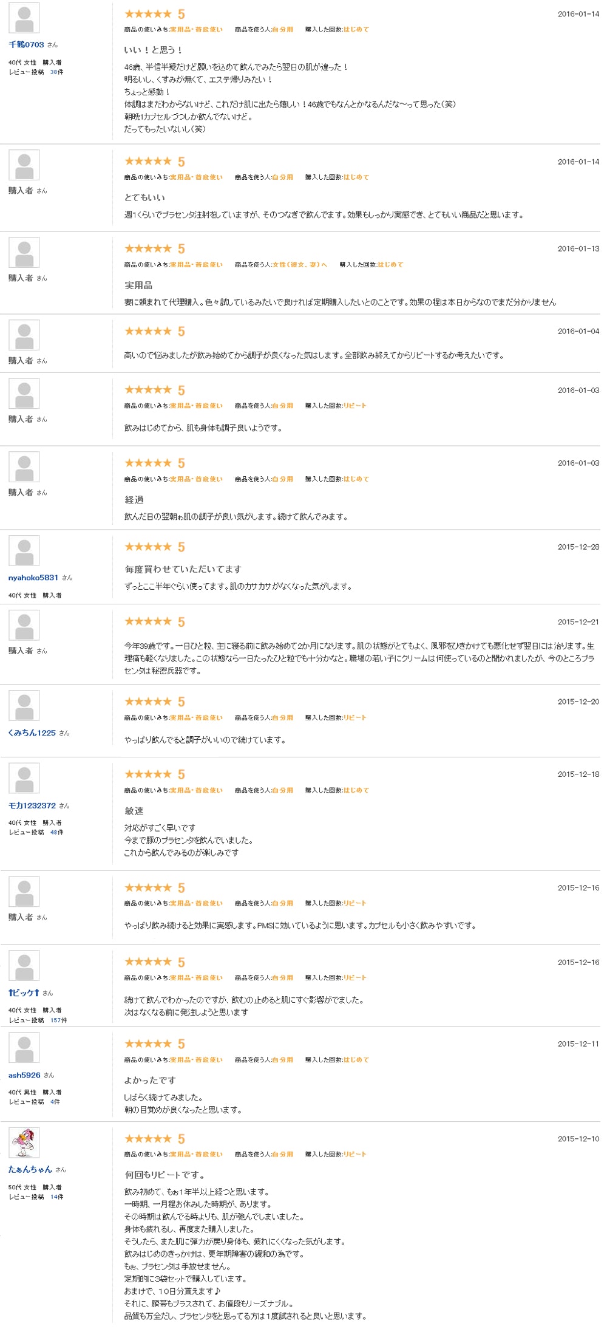The image size is (607, 1329).
Task: View モカ1232372's 48 posted reviews
Action: [56, 833]
